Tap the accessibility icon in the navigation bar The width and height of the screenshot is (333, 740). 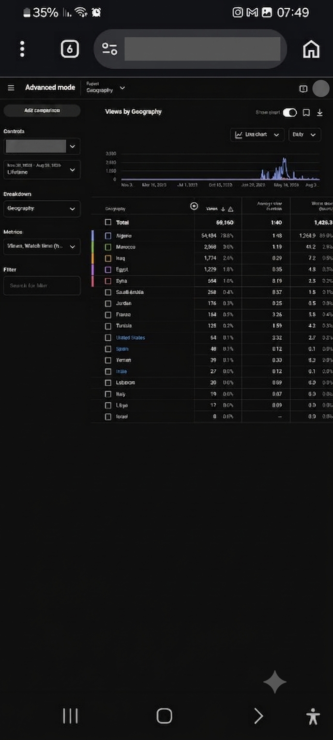coord(313,716)
